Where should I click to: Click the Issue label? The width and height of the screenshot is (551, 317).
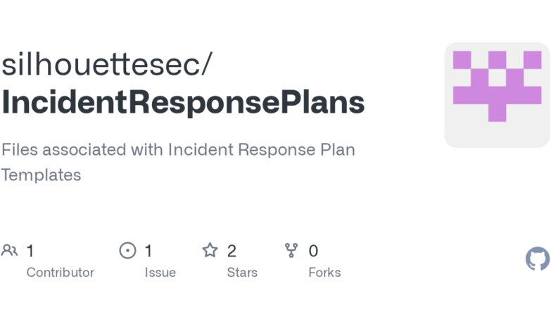(x=160, y=273)
